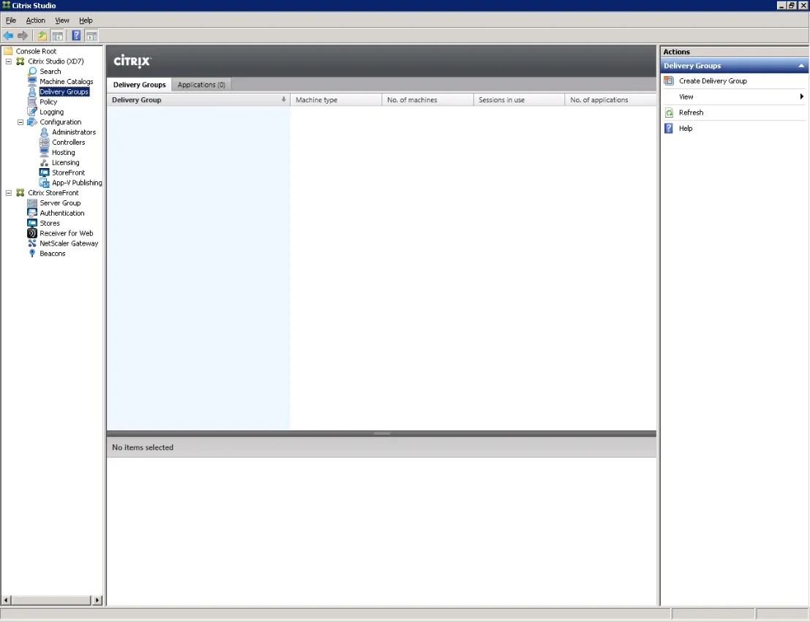This screenshot has width=810, height=622.
Task: Sort by the Delivery Group column arrow
Action: (x=283, y=99)
